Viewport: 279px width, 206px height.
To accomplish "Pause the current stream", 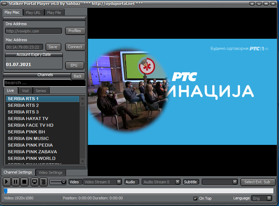I will (15, 182).
